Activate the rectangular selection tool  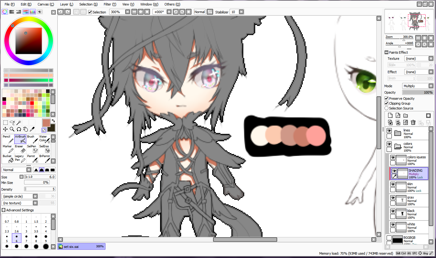pyautogui.click(x=5, y=123)
